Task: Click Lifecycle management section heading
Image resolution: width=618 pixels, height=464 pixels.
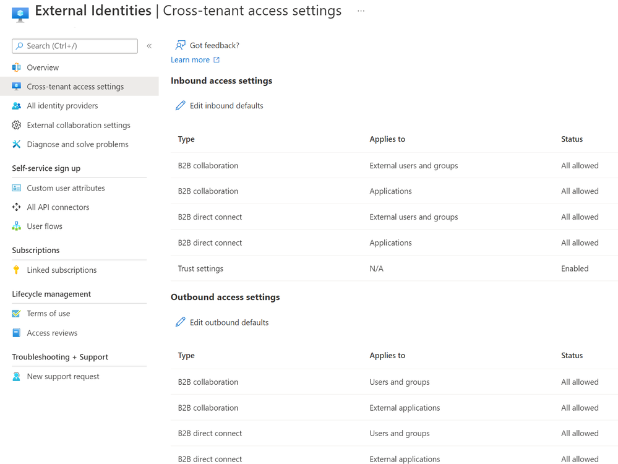Action: 51,294
